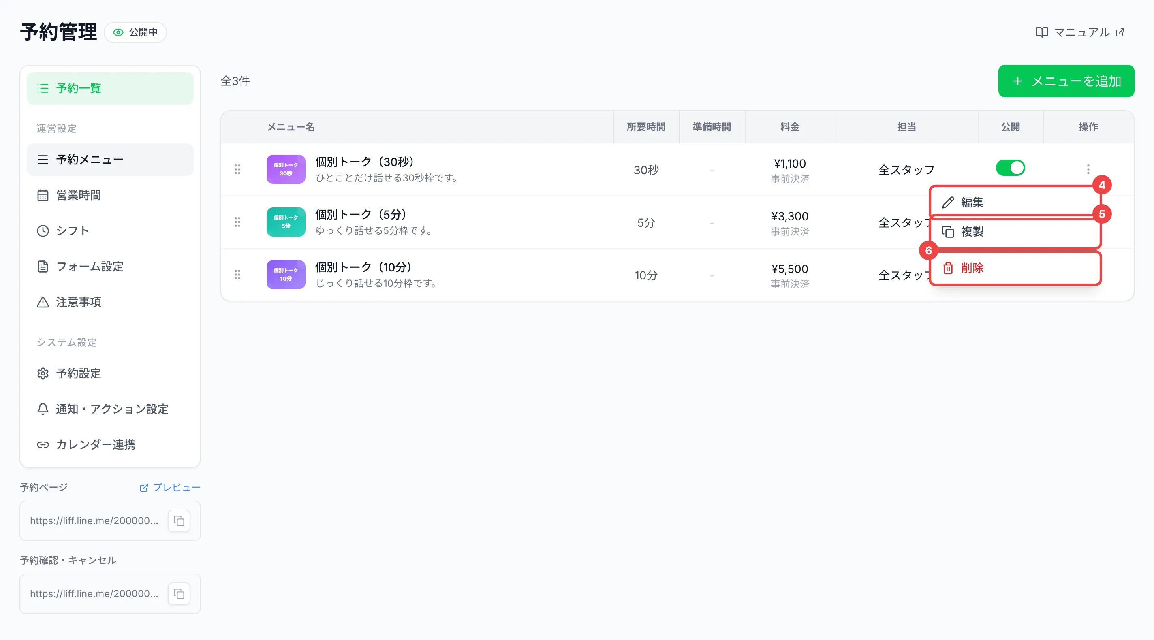Click the drag handle of 個別トーク（5分）
1154x640 pixels.
(x=237, y=222)
